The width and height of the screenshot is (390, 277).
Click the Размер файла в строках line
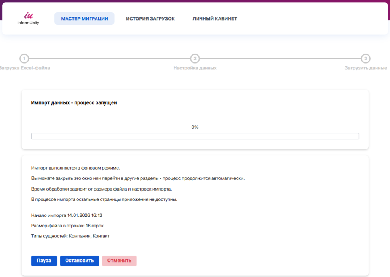tap(67, 226)
